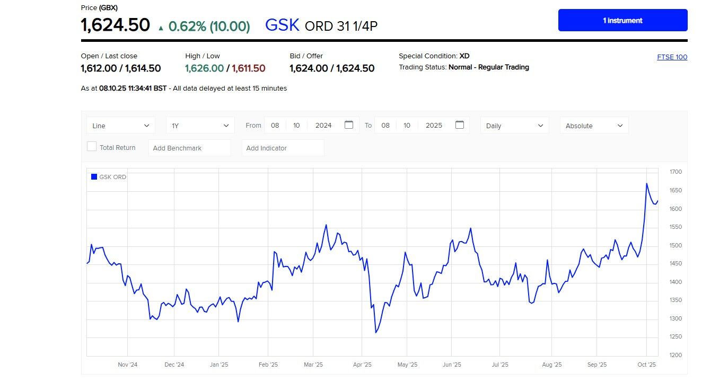Click the Oct '25 peak on chart line

click(647, 184)
